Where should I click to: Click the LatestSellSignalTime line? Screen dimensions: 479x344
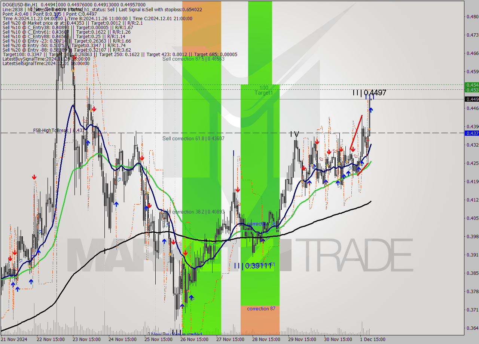coord(46,64)
